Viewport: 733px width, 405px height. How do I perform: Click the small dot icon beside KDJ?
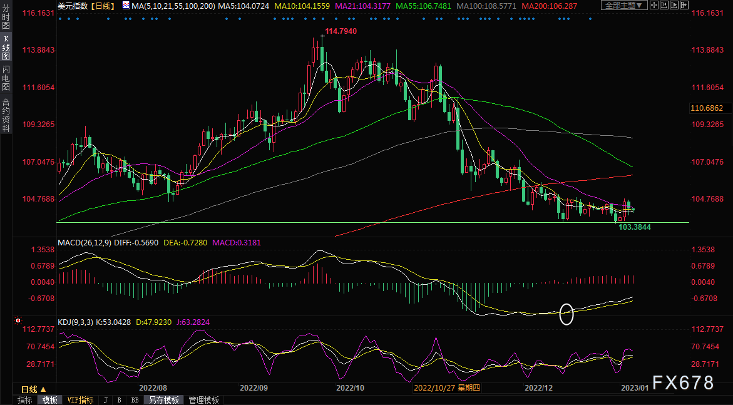(x=52, y=322)
